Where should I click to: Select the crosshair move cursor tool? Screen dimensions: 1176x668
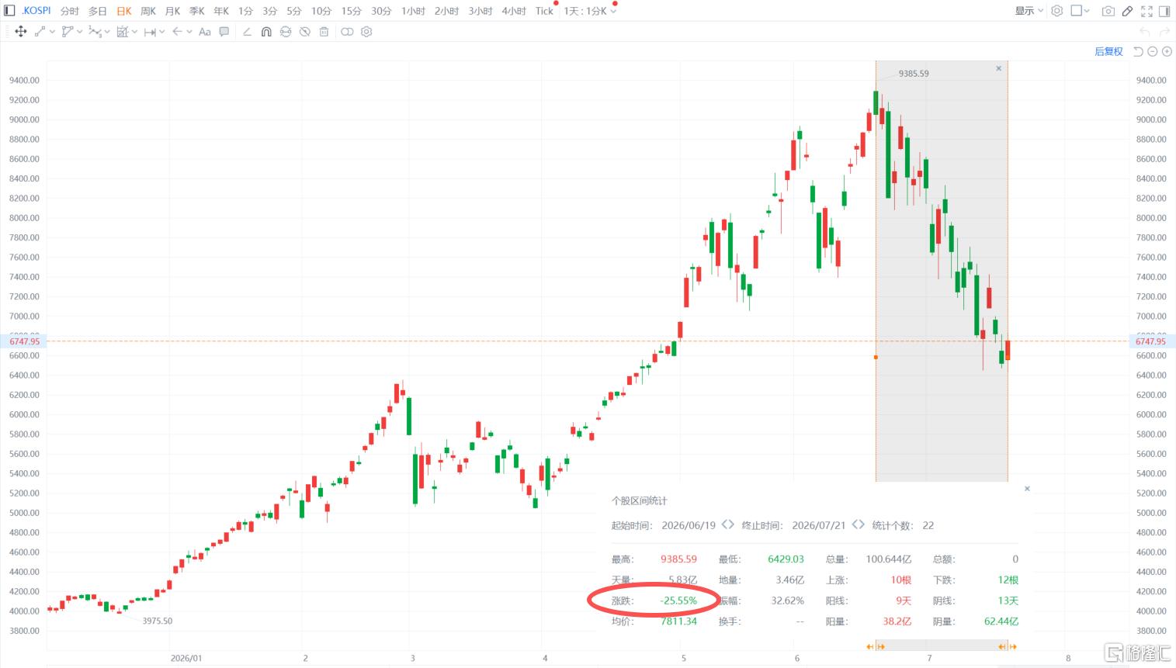[21, 32]
